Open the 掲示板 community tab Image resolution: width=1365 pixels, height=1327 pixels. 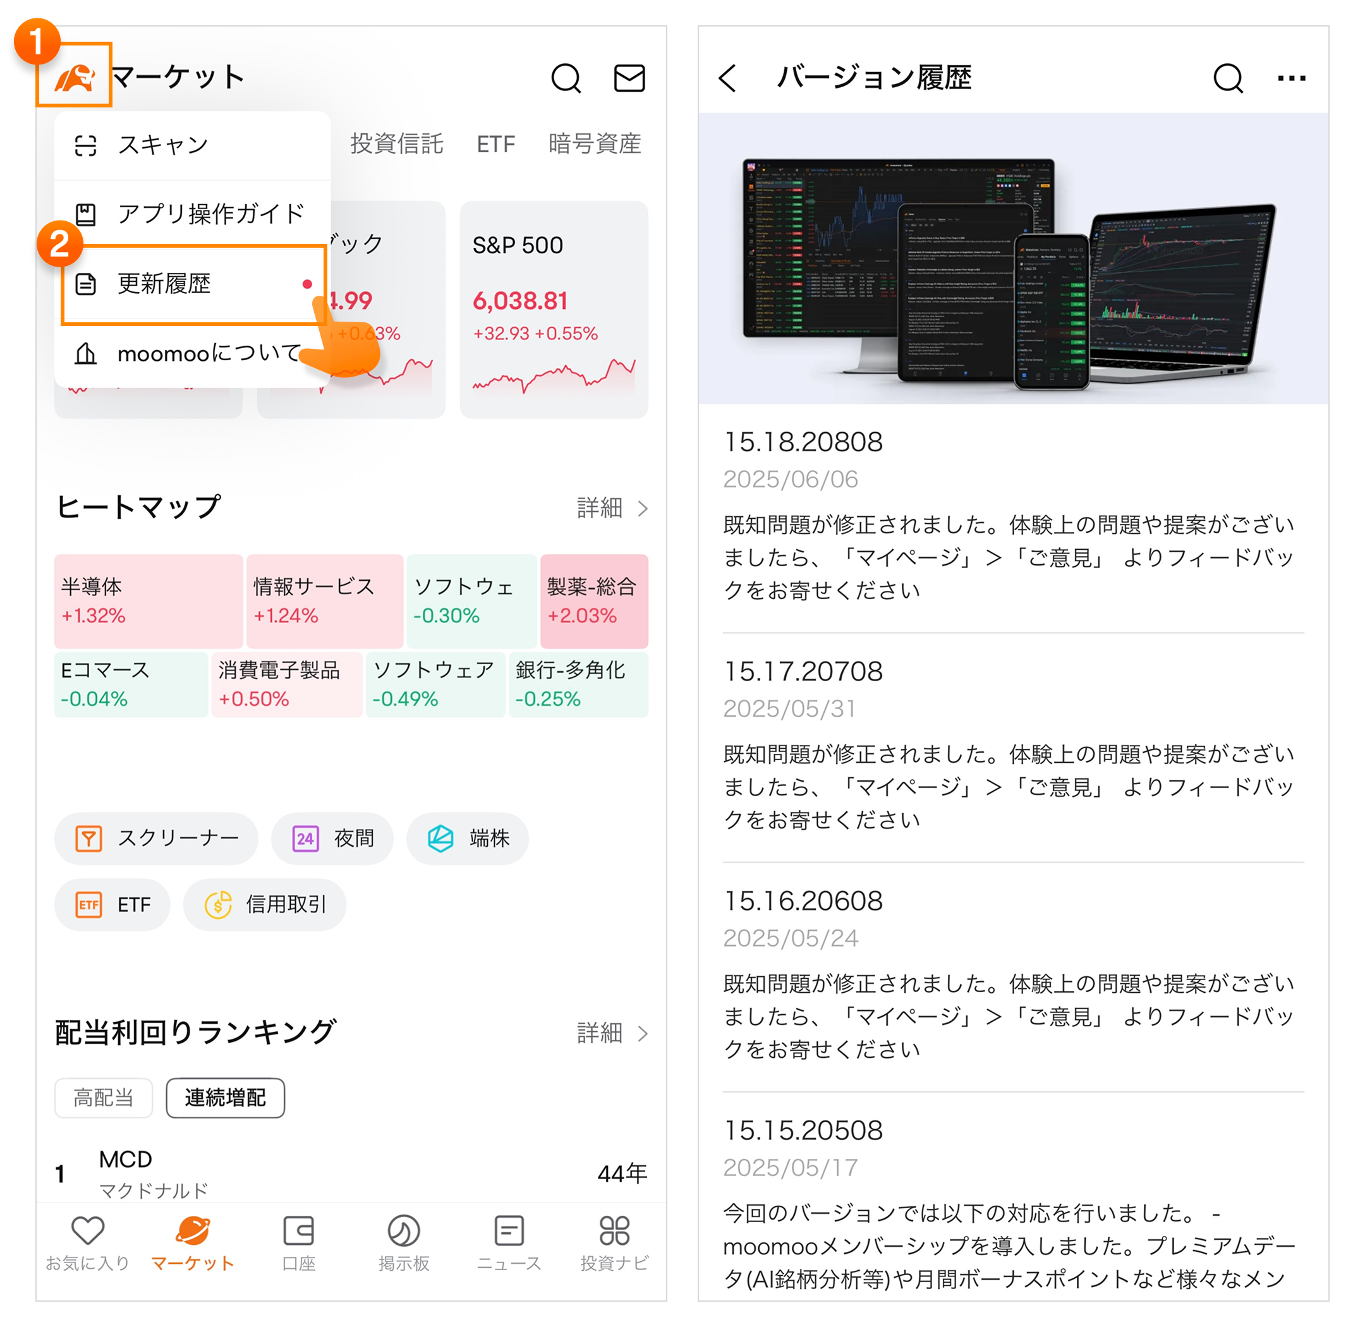tap(404, 1244)
